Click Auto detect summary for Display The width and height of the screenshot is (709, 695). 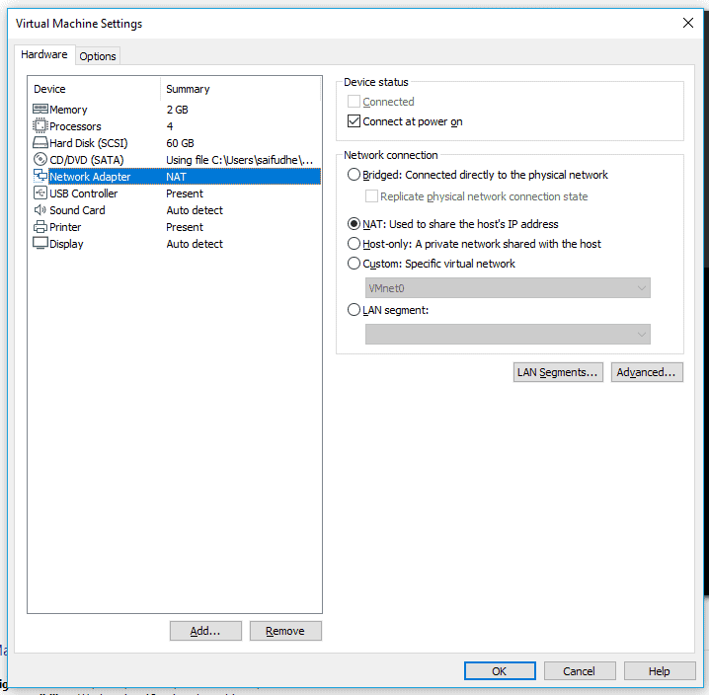pyautogui.click(x=195, y=244)
